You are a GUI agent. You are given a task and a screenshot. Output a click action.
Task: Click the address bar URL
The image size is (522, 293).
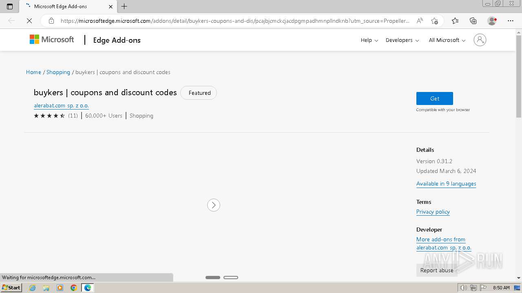tap(235, 21)
